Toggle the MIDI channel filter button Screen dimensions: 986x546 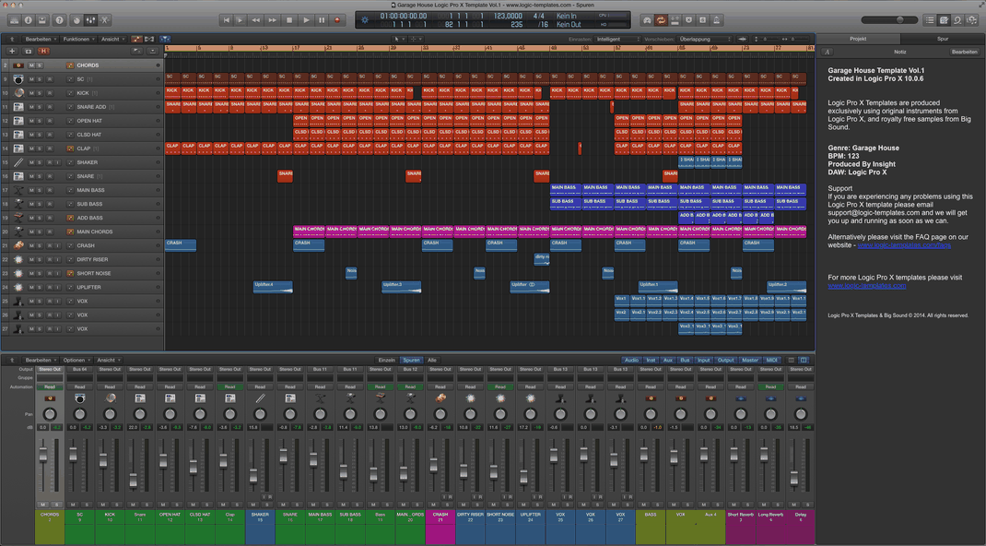[x=771, y=361]
